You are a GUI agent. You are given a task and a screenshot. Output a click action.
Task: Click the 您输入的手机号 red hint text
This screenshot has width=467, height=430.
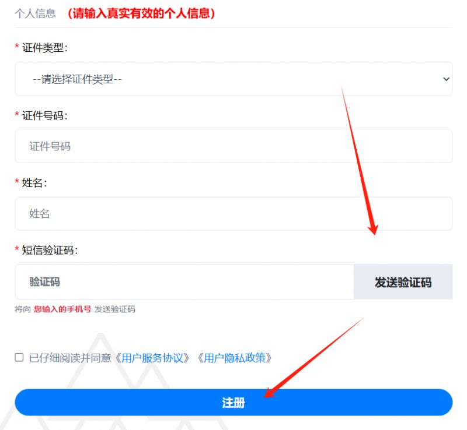(x=62, y=309)
